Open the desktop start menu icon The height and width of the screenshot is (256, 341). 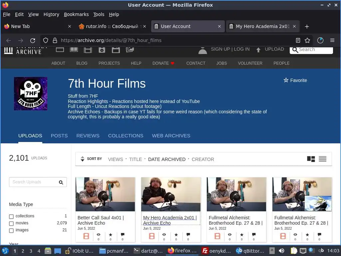[5, 251]
